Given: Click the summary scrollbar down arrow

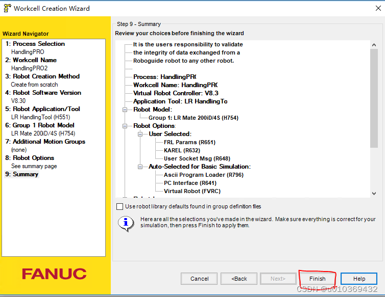Looking at the screenshot, I should point(374,194).
